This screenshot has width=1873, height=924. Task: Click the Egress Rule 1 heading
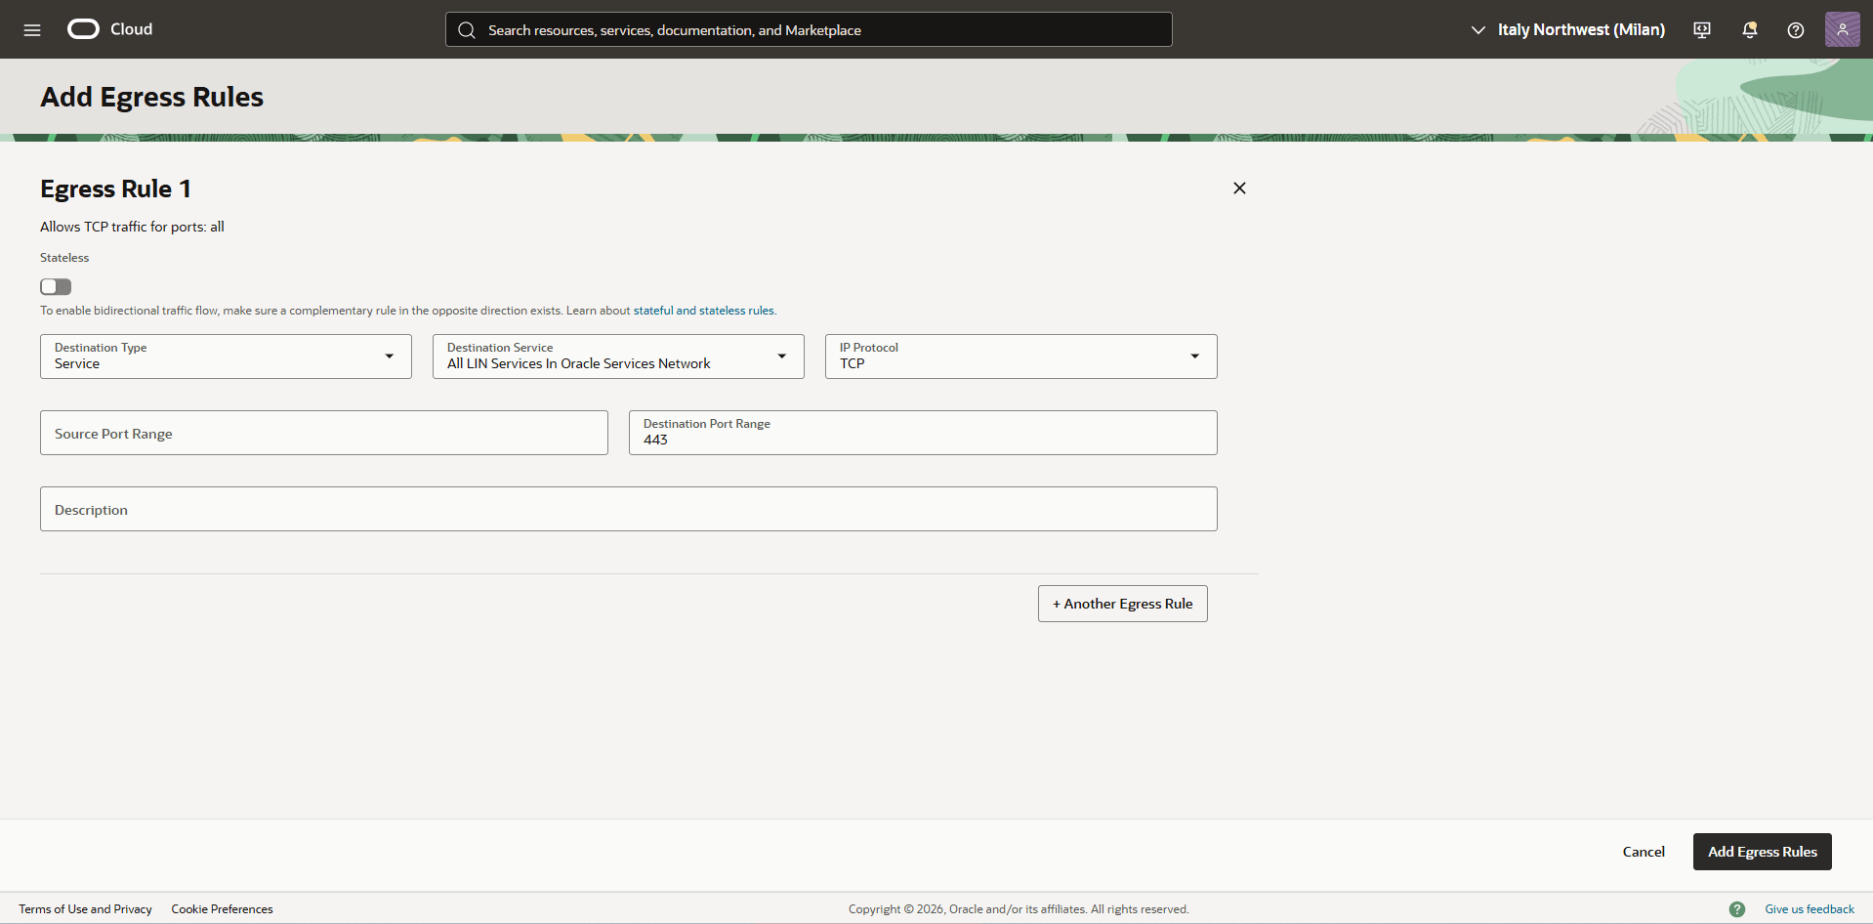point(115,189)
